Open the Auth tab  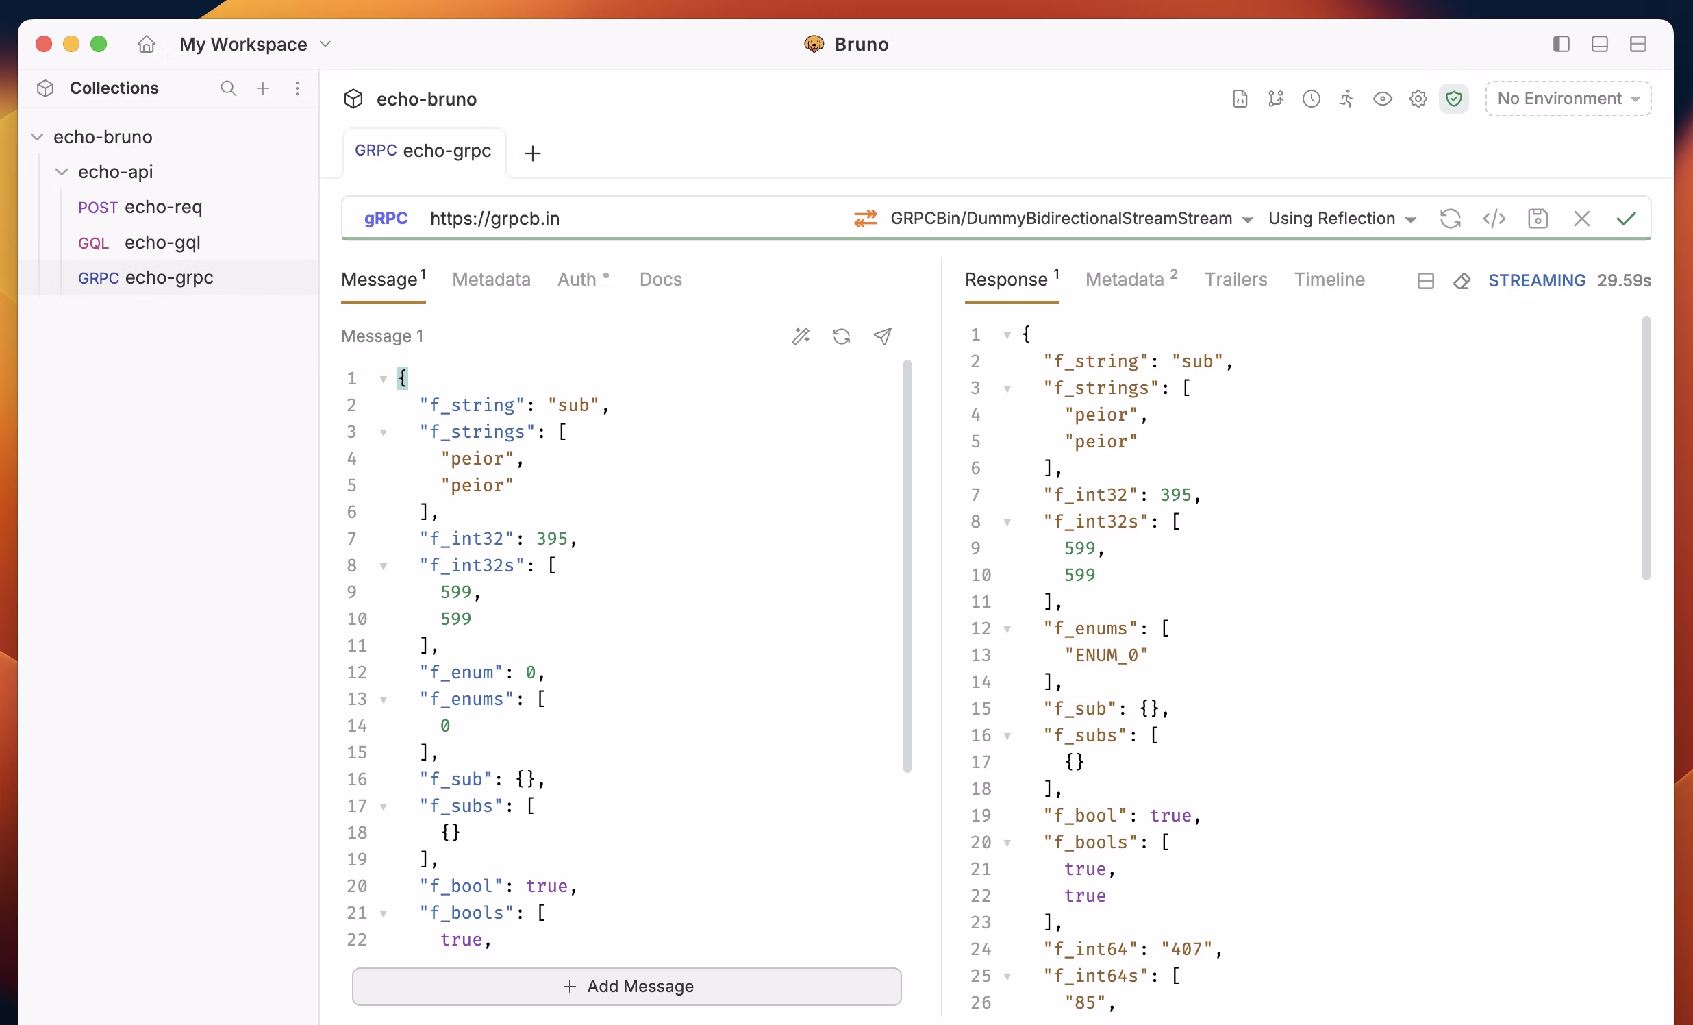click(577, 280)
